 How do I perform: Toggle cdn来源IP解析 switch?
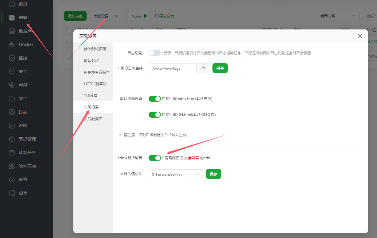coord(155,158)
